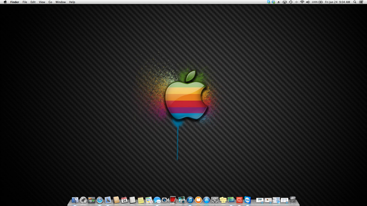Open Messages speech bubble in Dock
This screenshot has width=367, height=206.
(157, 200)
